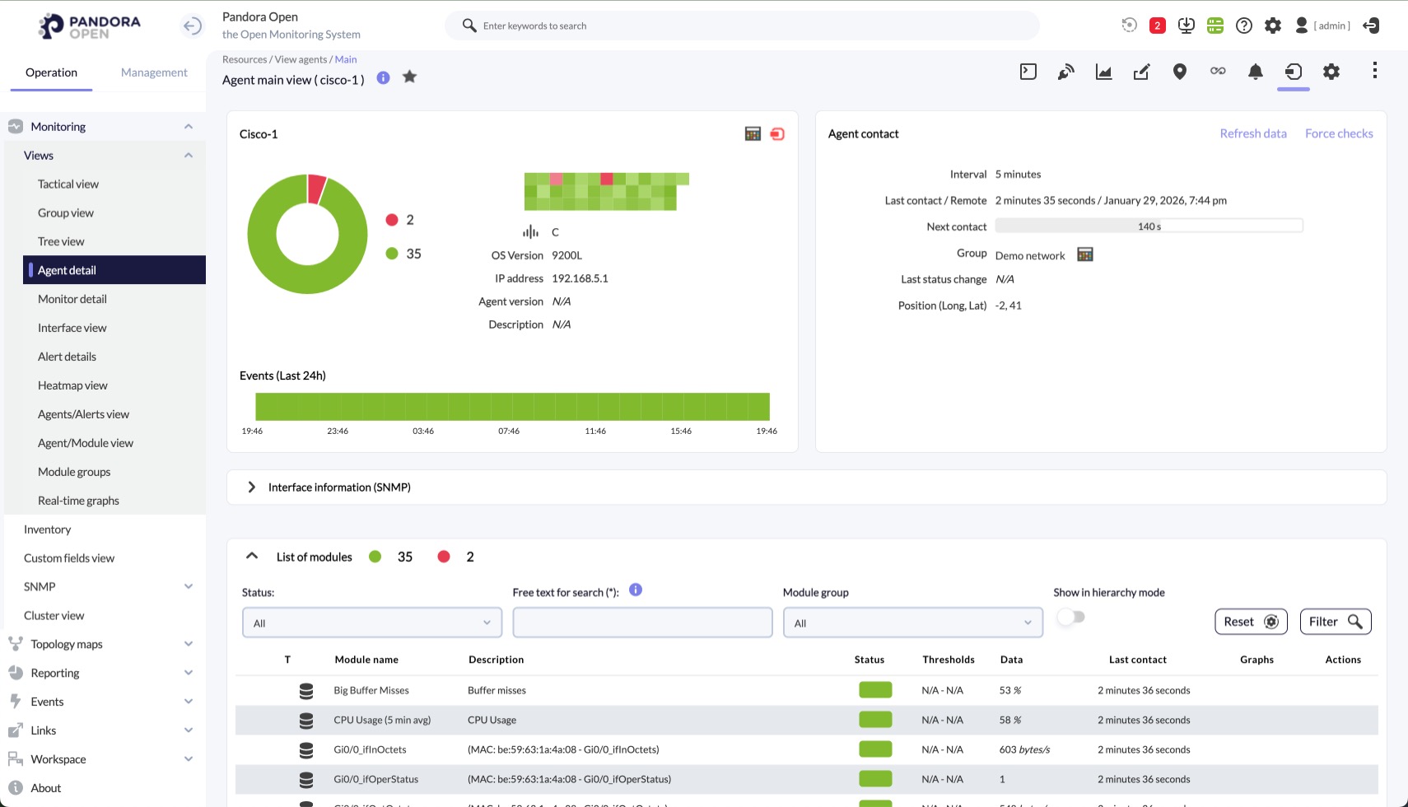Screen dimensions: 1408x807
Task: Click the red notifications badge in header
Action: (x=1157, y=26)
